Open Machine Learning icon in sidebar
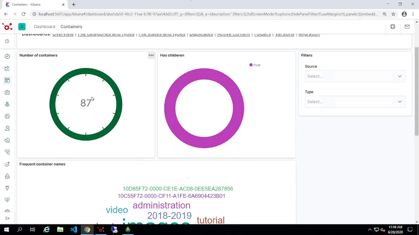The image size is (419, 235). coord(7,116)
